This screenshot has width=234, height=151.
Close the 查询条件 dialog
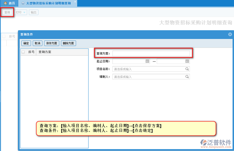click(230, 34)
